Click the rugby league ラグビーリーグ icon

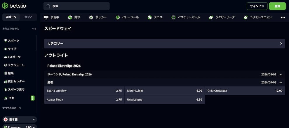211,17
